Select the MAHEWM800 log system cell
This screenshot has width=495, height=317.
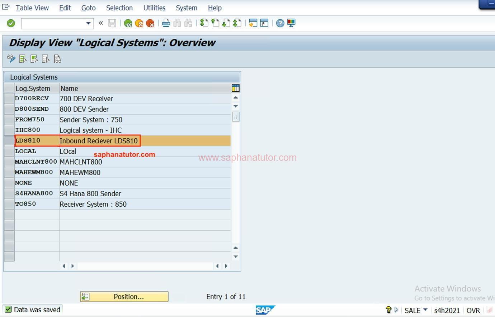click(x=37, y=173)
